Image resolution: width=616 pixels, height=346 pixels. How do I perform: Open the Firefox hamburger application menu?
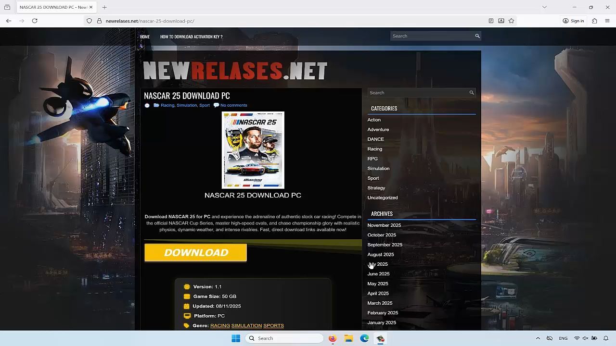607,21
